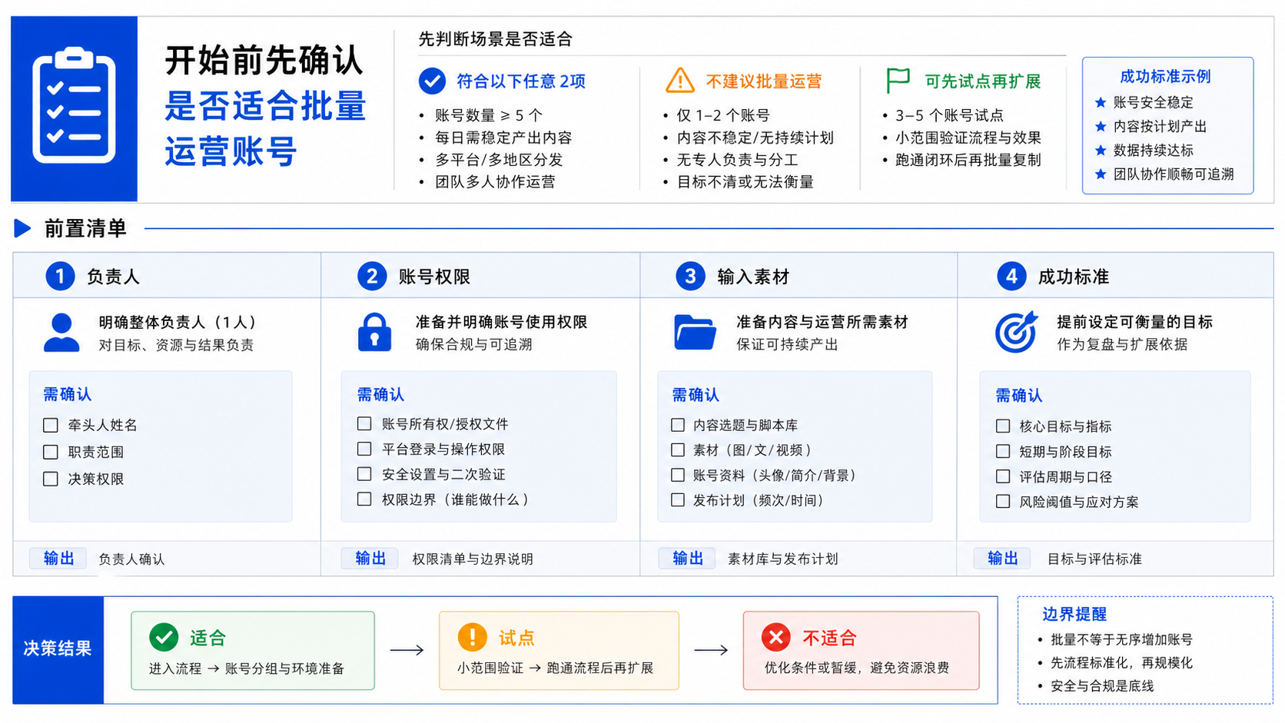The image size is (1285, 723).
Task: Click the text 跑通闭环后再批量复制
Action: (x=968, y=160)
